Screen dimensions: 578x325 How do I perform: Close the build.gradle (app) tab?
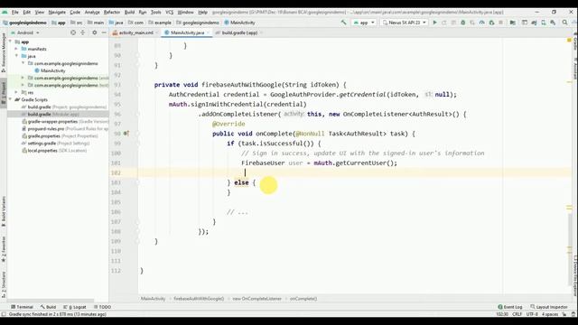click(x=261, y=32)
